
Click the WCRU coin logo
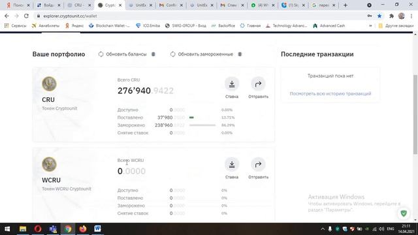tap(49, 164)
